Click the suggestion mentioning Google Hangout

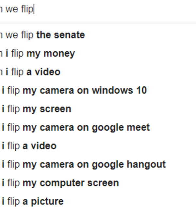pos(84,164)
